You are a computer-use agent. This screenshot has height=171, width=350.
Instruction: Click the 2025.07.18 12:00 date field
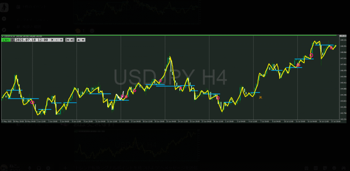point(32,40)
